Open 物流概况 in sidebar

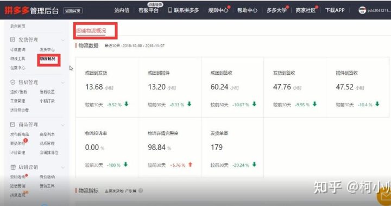coord(48,59)
